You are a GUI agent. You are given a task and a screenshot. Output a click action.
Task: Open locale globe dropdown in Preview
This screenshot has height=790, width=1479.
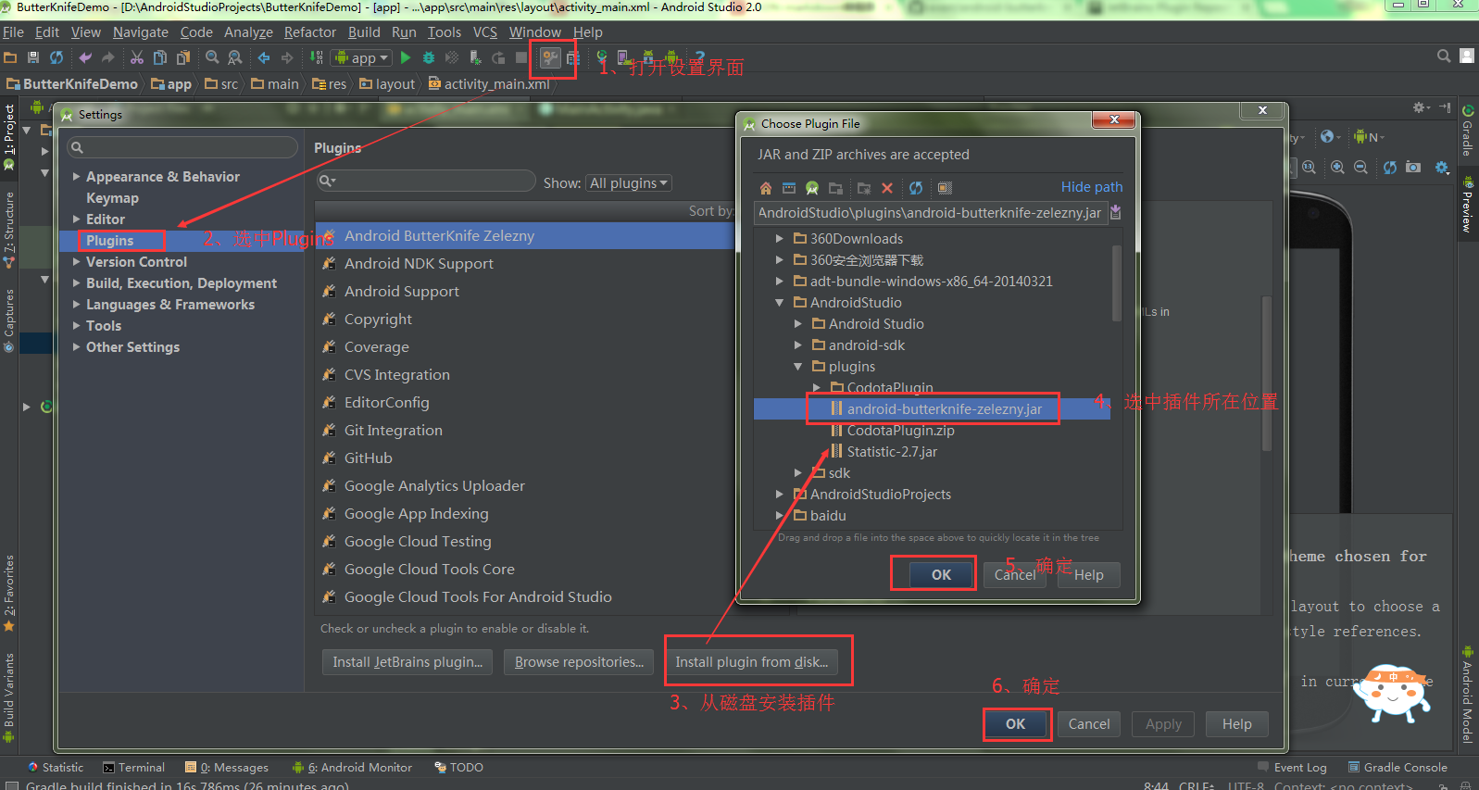point(1331,137)
